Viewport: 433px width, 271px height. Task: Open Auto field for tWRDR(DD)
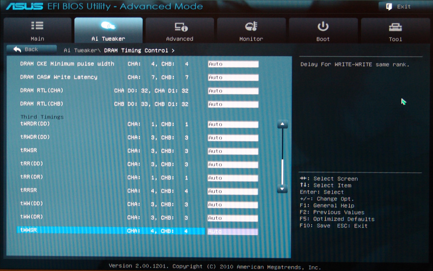pyautogui.click(x=233, y=124)
